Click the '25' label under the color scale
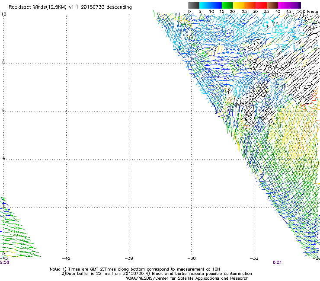This screenshot has height=281, width=320. [244, 12]
